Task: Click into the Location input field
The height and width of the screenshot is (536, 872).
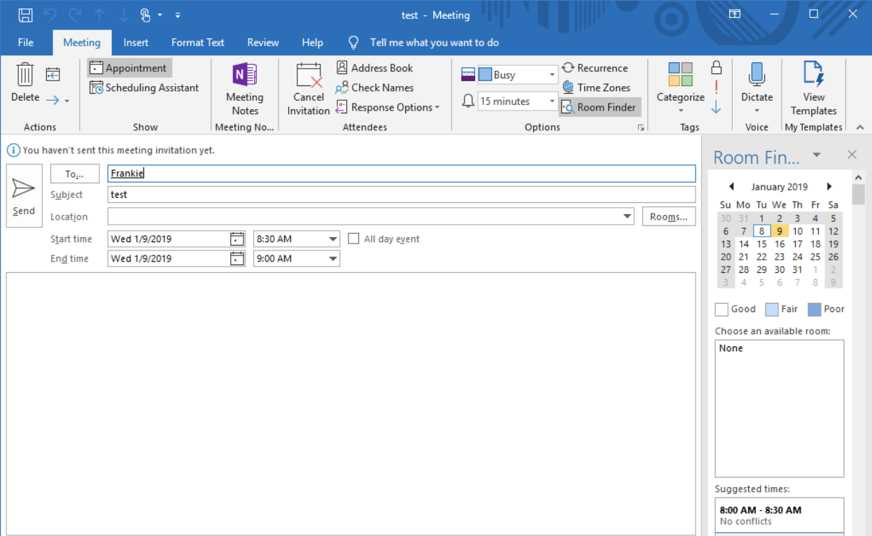Action: (x=364, y=217)
